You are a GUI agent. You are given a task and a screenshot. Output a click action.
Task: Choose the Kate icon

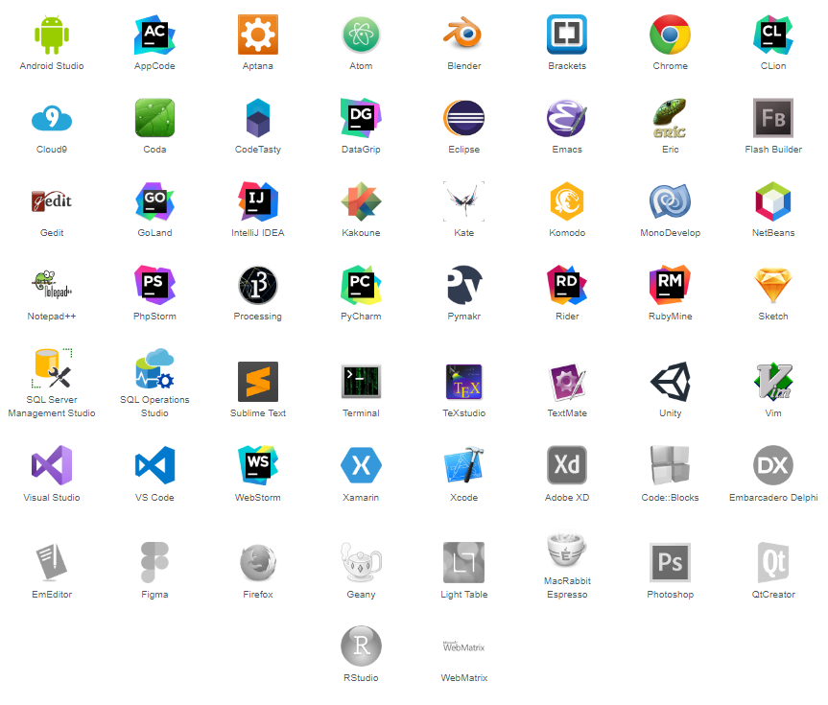[x=464, y=201]
